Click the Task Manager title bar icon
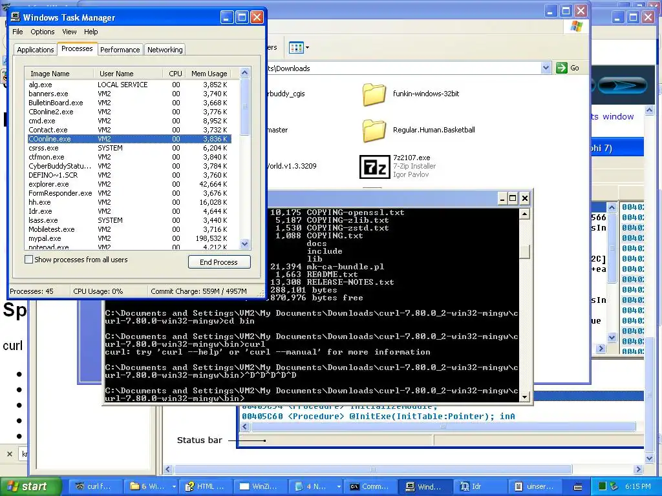The height and width of the screenshot is (496, 662). (x=16, y=17)
